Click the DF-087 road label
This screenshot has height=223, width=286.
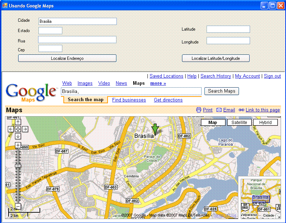62,151
